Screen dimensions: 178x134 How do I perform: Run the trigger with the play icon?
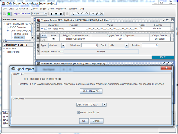pyautogui.click(x=52, y=14)
